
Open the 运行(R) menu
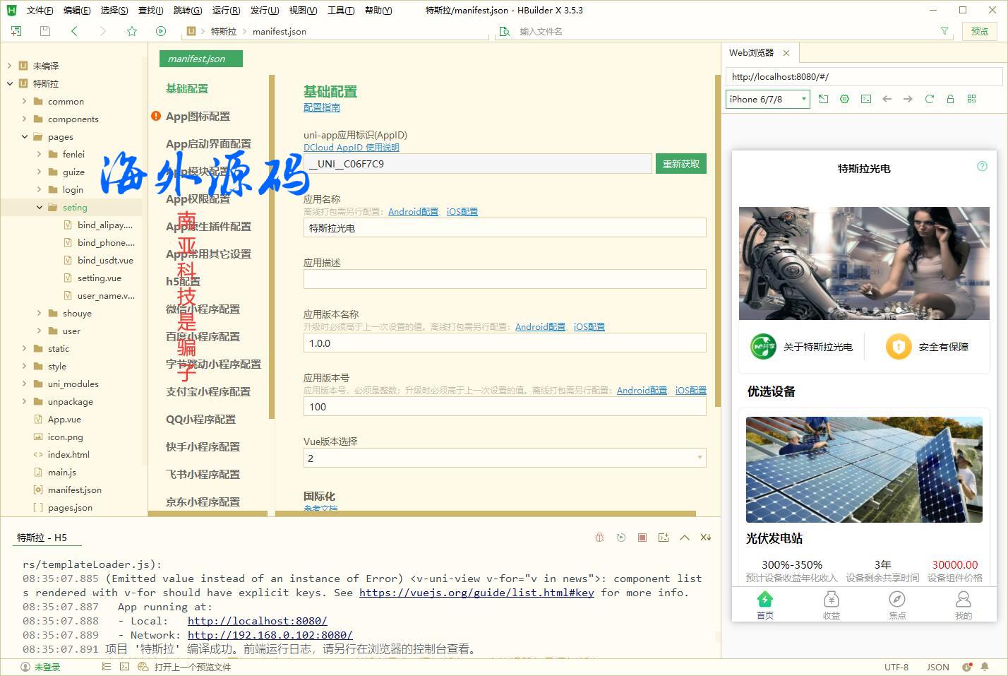225,10
